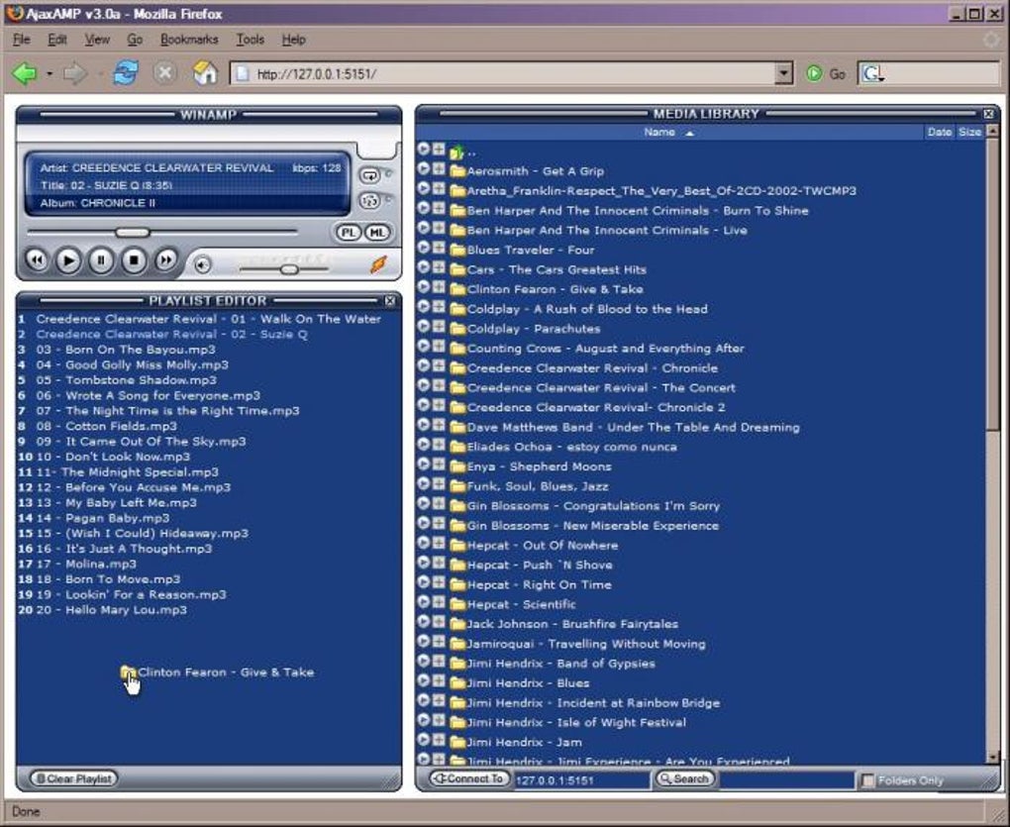
Task: Open the Tools menu
Action: click(250, 40)
